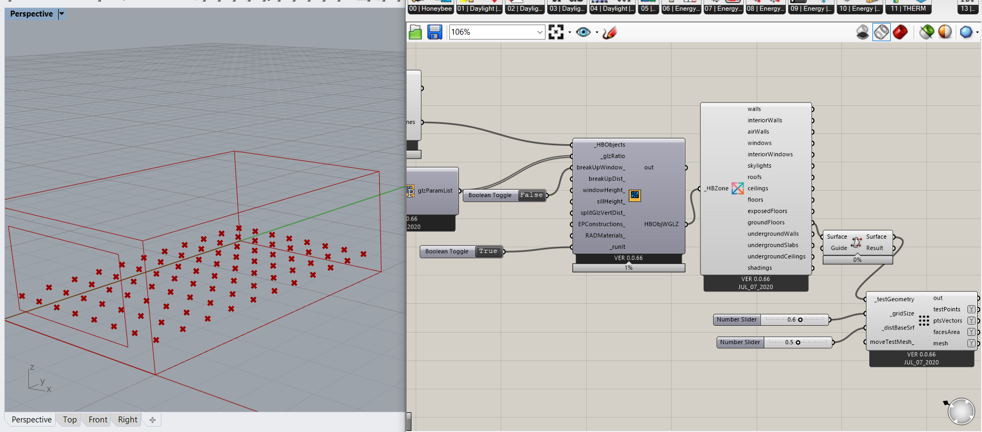This screenshot has height=432, width=982.
Task: Click the red shaded preview icon
Action: click(900, 32)
